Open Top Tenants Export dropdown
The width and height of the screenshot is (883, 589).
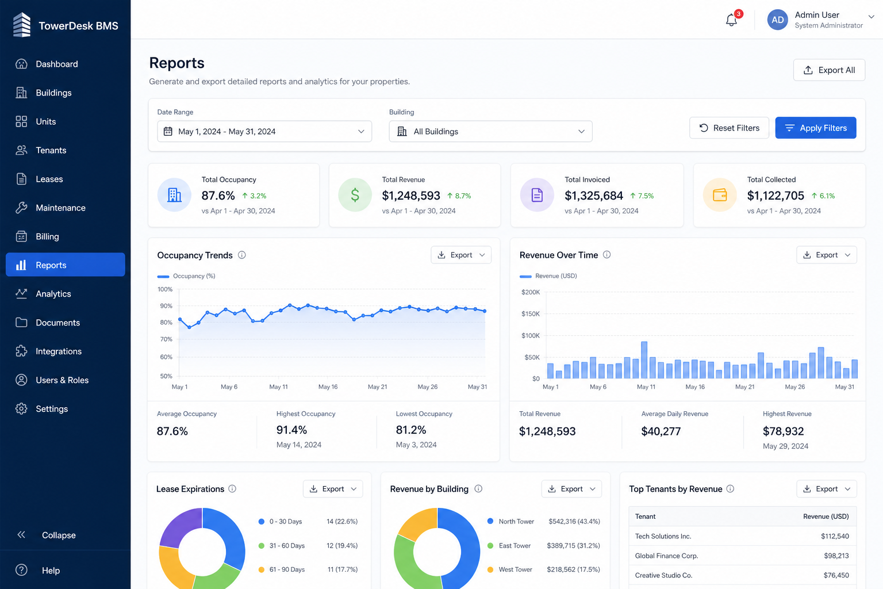(827, 489)
